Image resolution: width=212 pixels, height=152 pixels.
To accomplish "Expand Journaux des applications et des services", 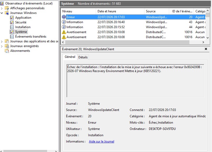I will [2, 41].
